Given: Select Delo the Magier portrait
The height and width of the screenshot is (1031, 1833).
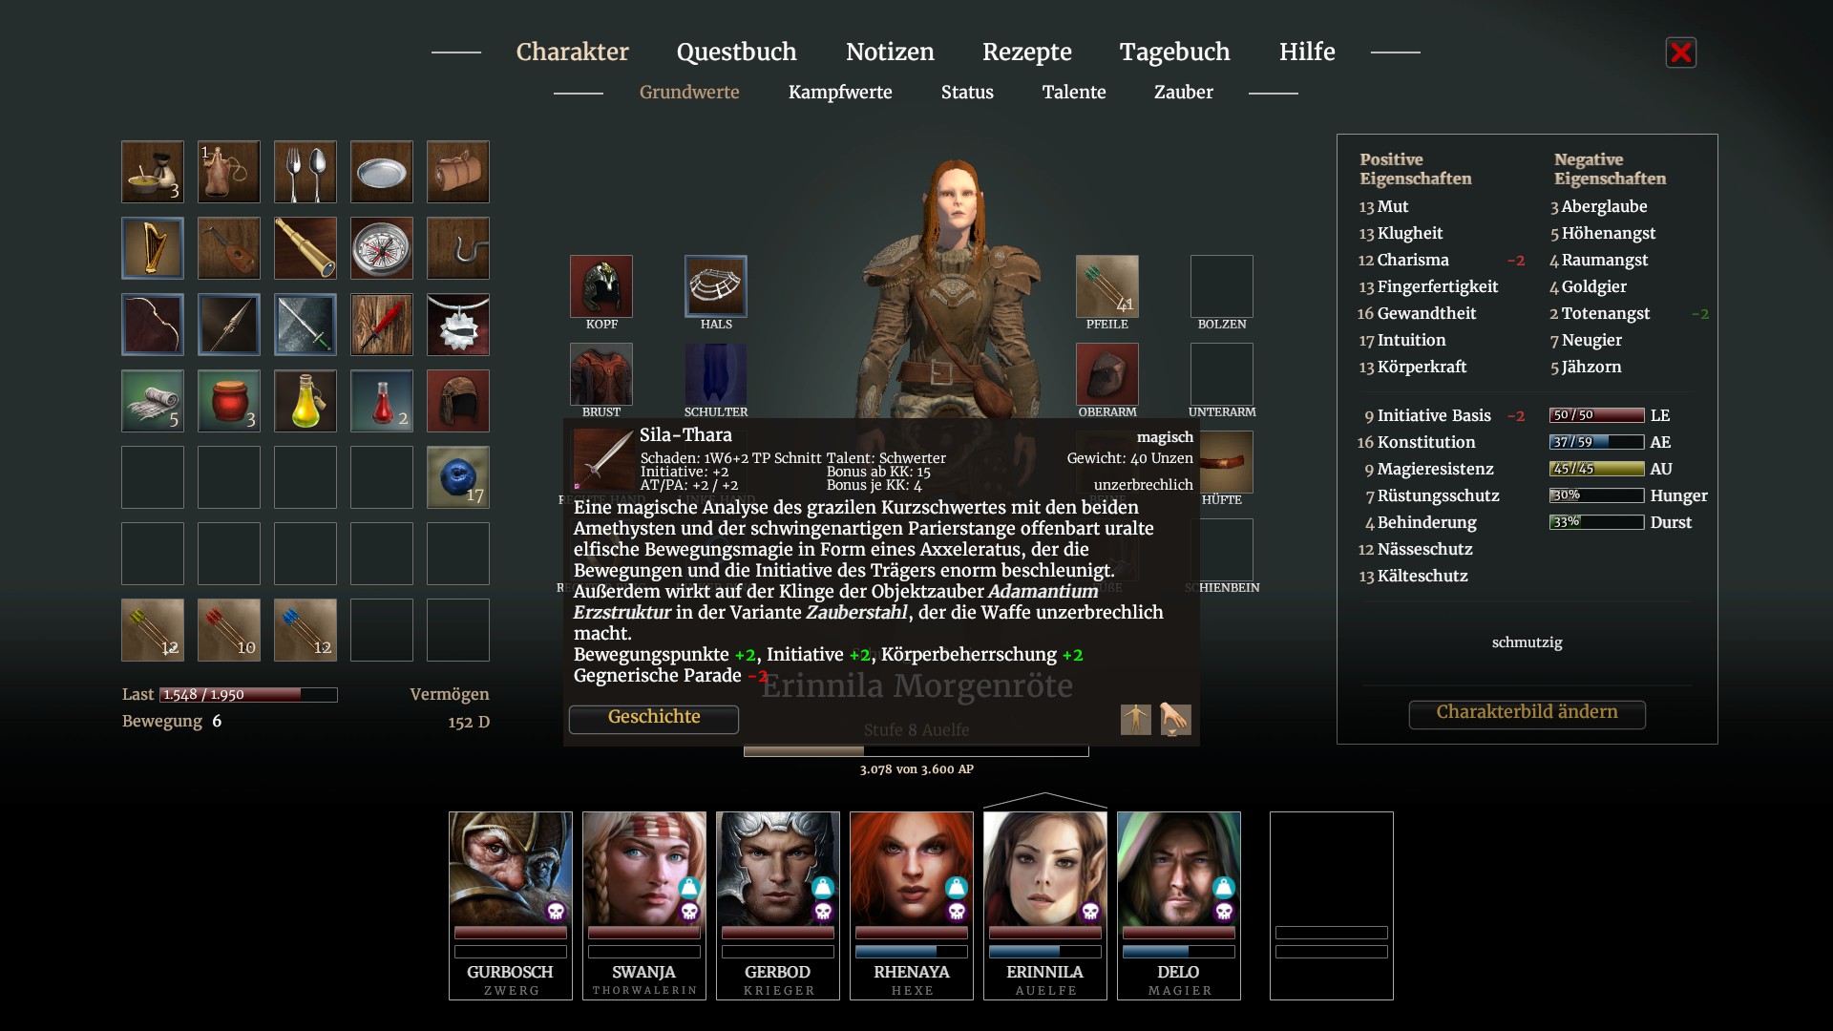Looking at the screenshot, I should click(1179, 905).
